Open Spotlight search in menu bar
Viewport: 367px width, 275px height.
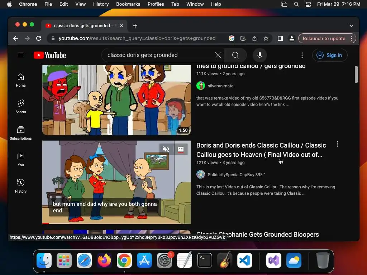coord(296,4)
